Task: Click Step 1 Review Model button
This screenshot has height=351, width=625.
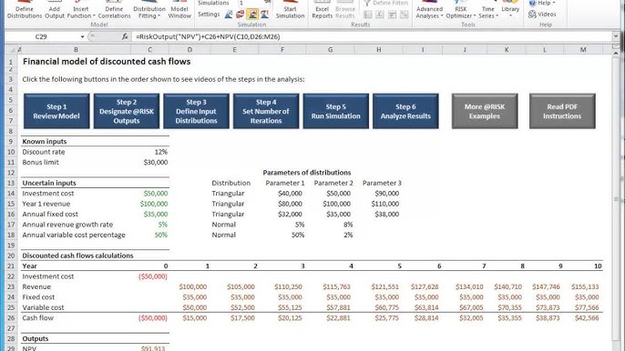Action: pyautogui.click(x=56, y=112)
